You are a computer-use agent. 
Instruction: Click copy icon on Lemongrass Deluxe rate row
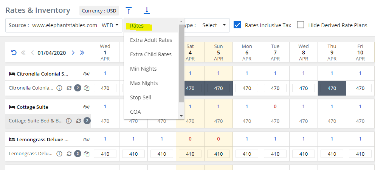87,154
